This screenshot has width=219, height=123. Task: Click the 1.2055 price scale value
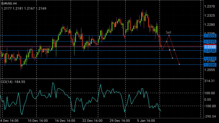point(209,70)
